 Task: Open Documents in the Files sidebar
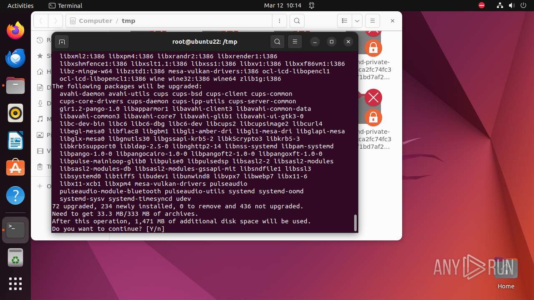tap(44, 87)
